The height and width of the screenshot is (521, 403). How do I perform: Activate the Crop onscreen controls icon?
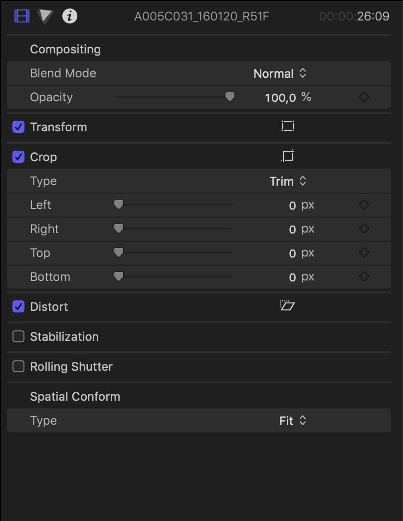pos(288,156)
